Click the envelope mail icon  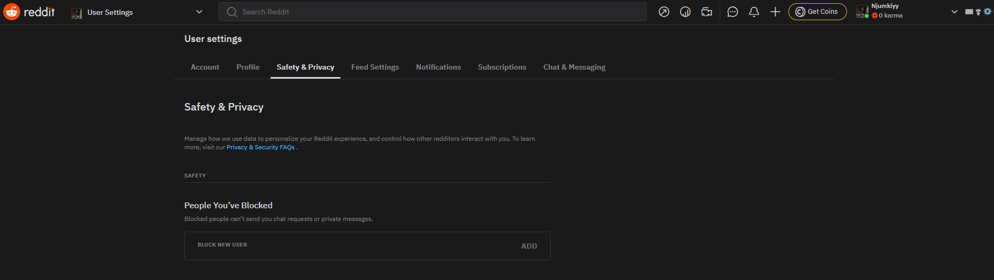[x=969, y=12]
